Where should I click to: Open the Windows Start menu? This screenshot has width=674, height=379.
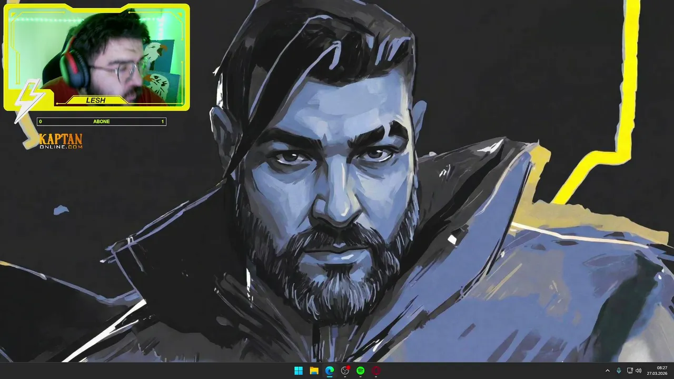pos(299,371)
